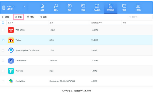153x94 pixels.
Task: Click the System Update Core Service icon
Action: (11, 50)
